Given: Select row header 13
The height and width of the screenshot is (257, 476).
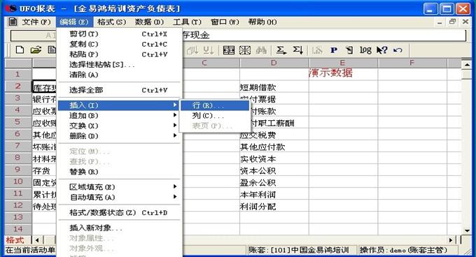Looking at the screenshot, I should tap(18, 217).
